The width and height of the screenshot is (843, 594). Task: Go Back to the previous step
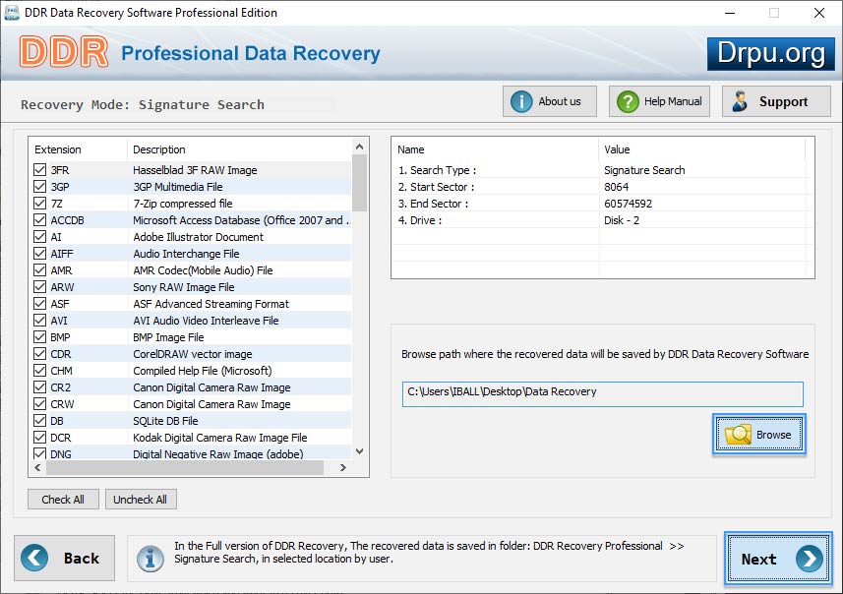click(x=65, y=558)
